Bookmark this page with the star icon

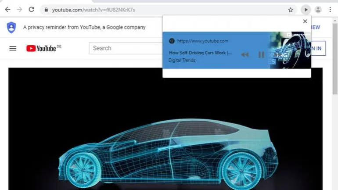point(291,10)
